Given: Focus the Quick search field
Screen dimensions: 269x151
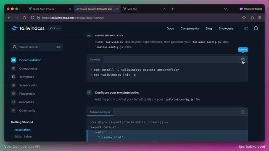Looking at the screenshot, I should point(37,47).
